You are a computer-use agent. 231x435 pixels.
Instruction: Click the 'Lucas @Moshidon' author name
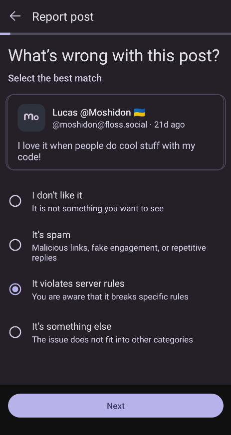pyautogui.click(x=92, y=113)
